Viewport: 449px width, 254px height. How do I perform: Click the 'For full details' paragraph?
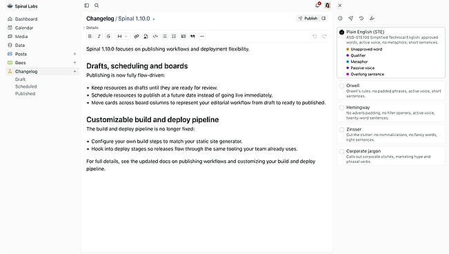click(x=201, y=165)
